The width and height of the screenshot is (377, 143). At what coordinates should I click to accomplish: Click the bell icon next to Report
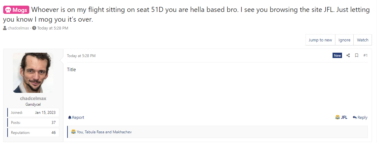tap(70, 117)
